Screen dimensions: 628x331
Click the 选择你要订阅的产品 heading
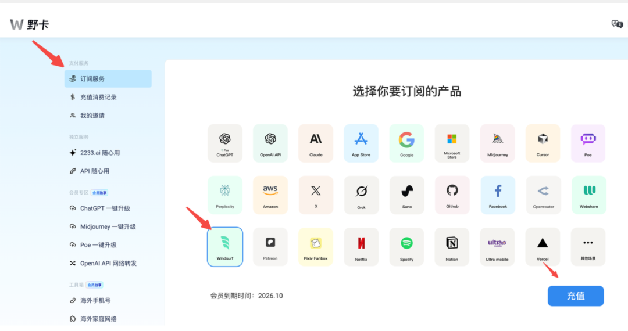point(407,92)
